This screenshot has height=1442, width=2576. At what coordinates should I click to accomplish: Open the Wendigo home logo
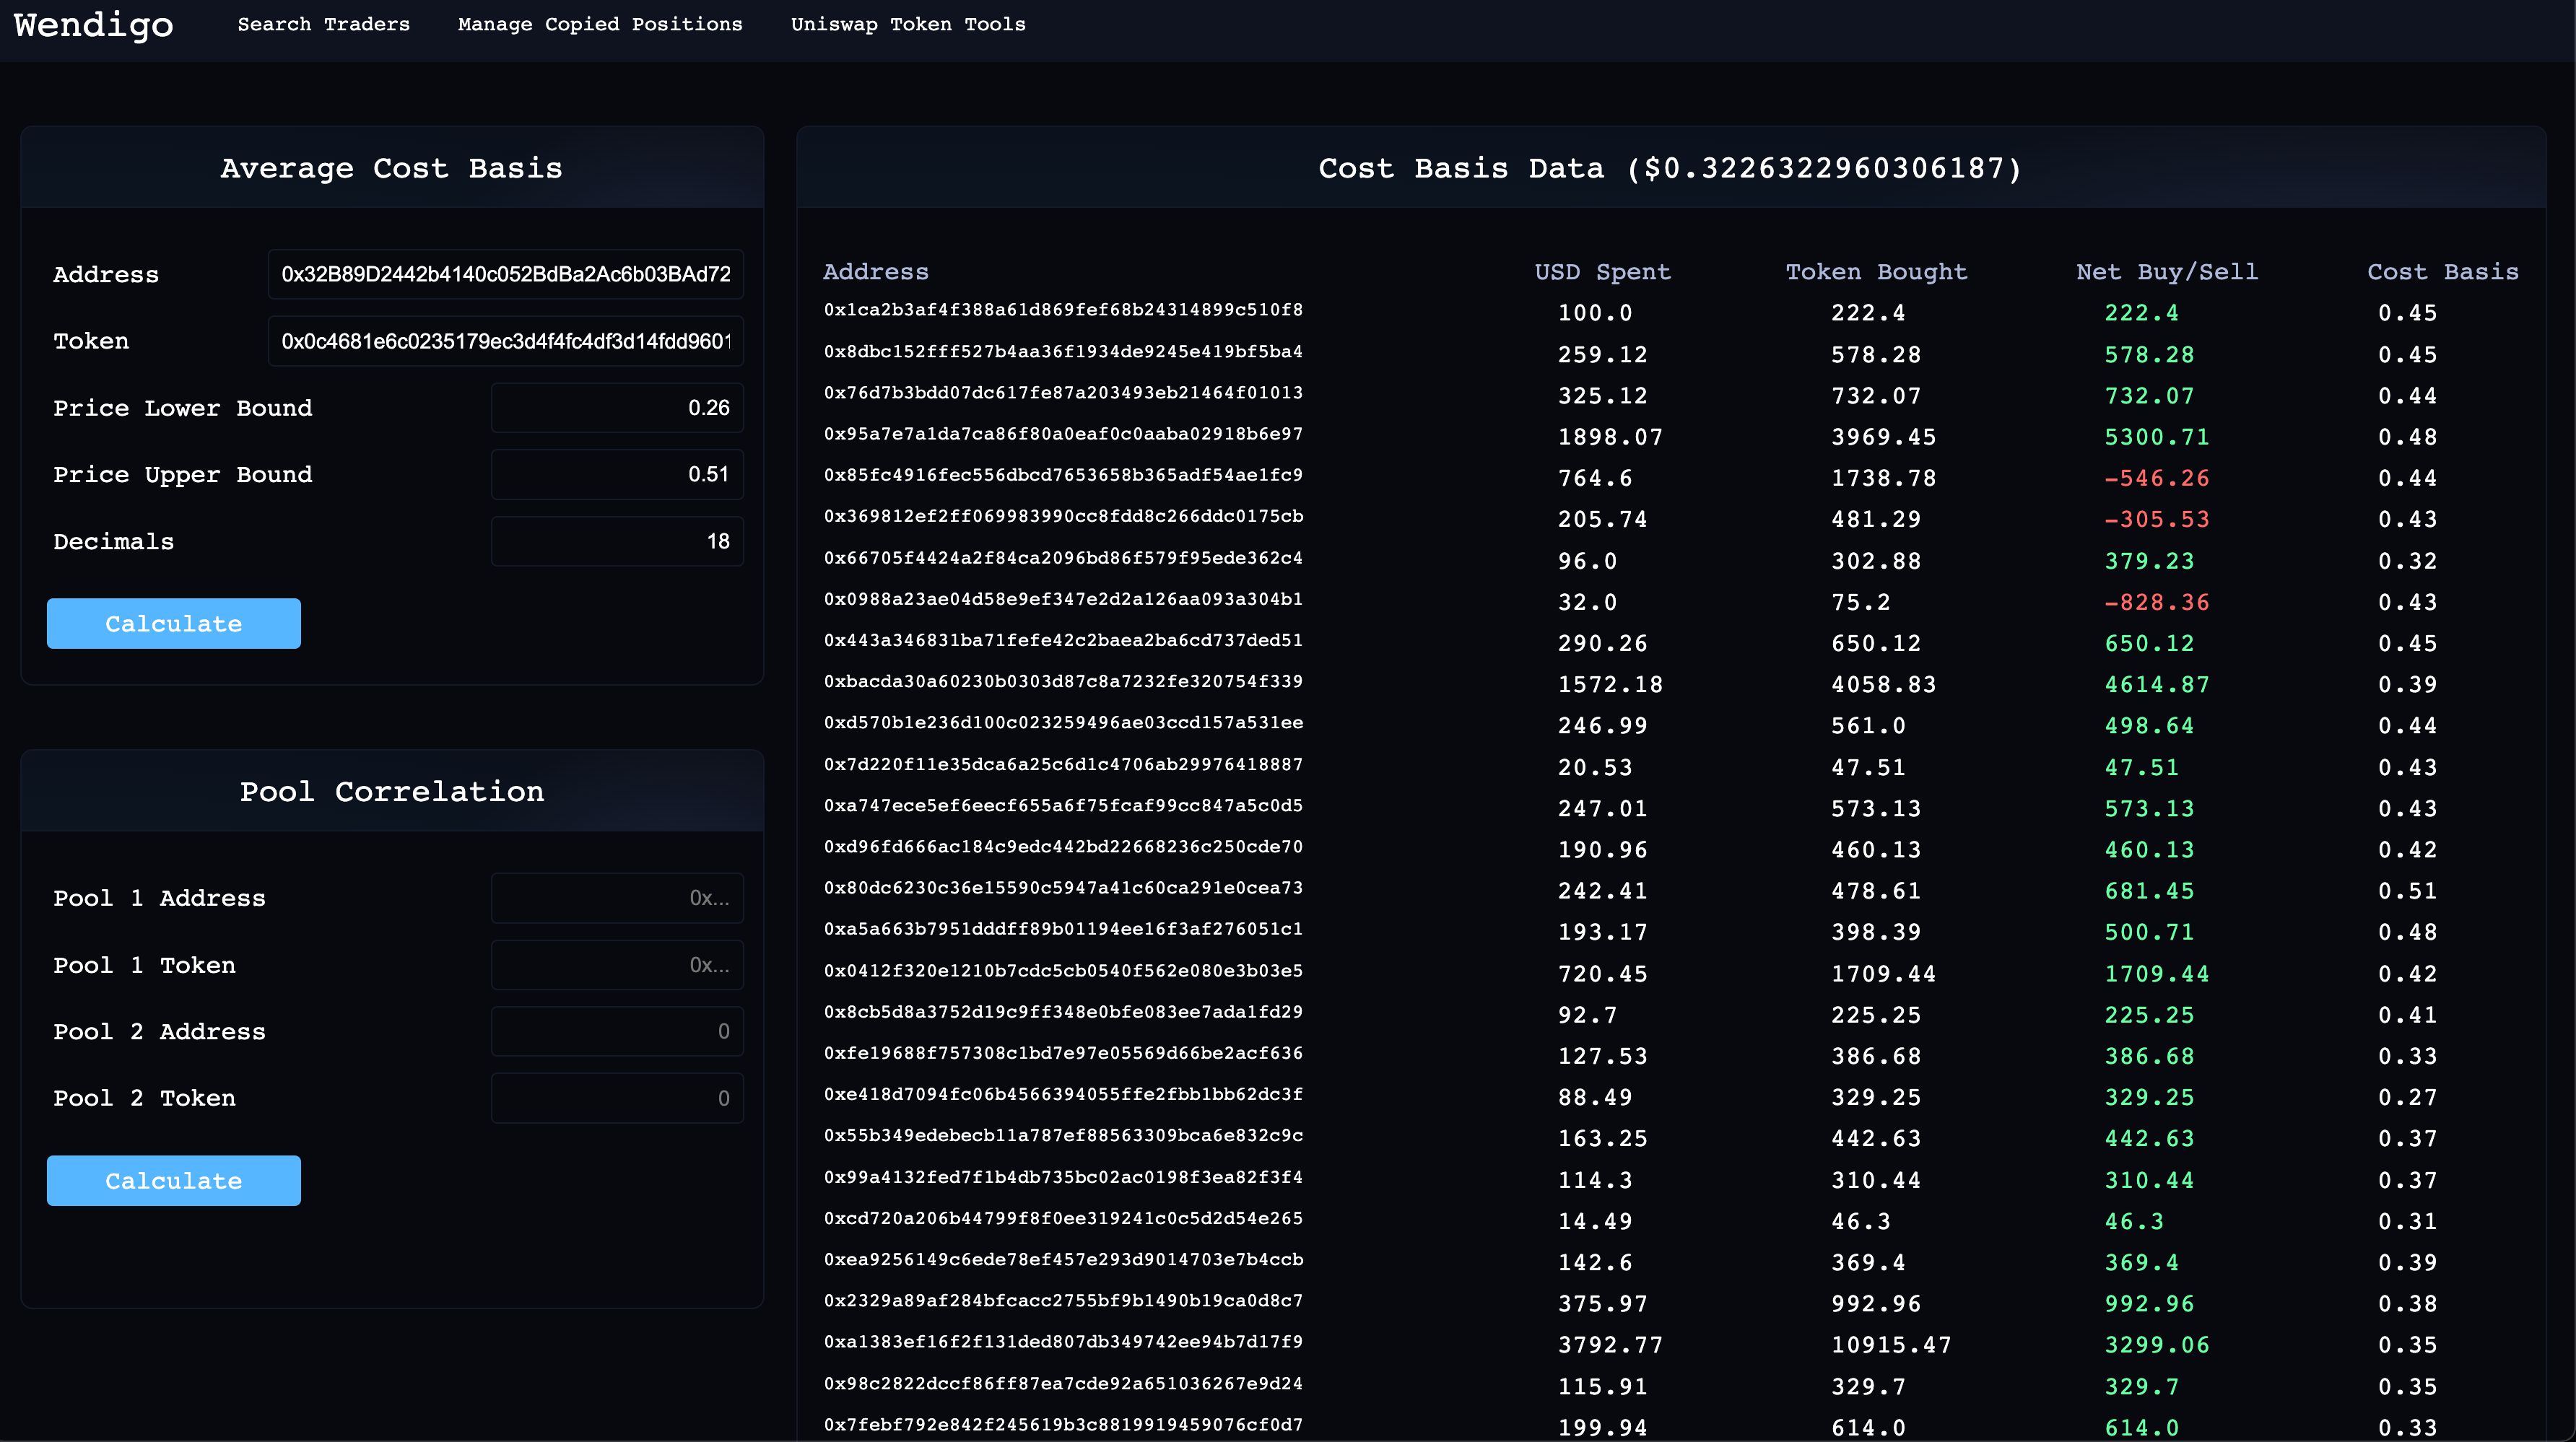[x=93, y=25]
